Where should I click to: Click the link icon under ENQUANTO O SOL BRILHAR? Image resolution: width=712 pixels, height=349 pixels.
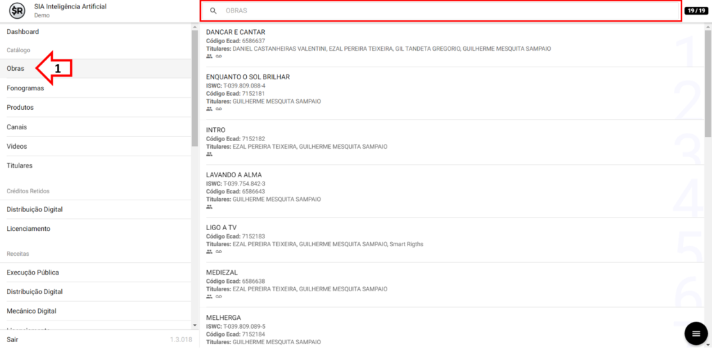[219, 109]
